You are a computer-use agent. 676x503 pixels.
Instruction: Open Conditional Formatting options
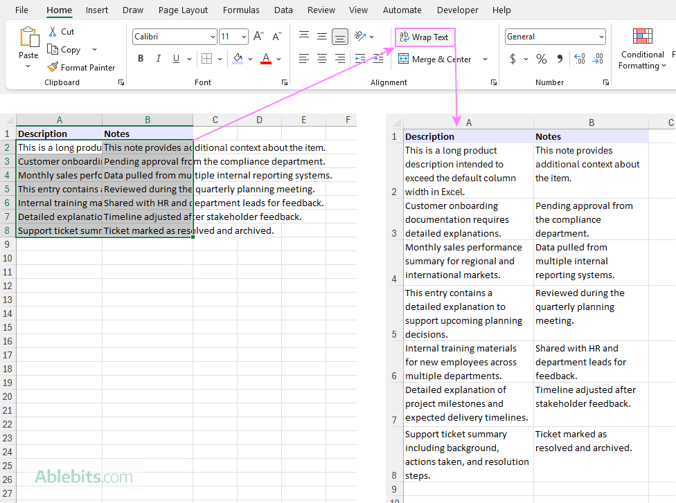642,48
